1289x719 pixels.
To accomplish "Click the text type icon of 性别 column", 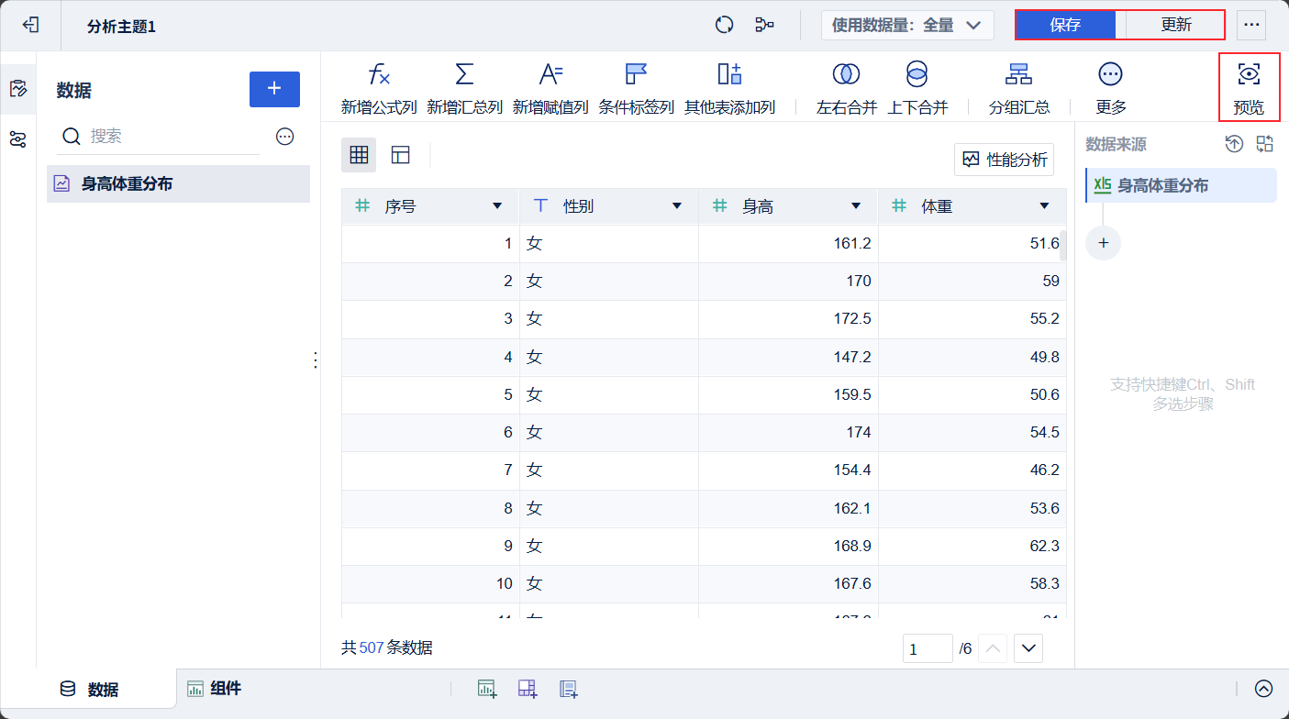I will coord(541,206).
